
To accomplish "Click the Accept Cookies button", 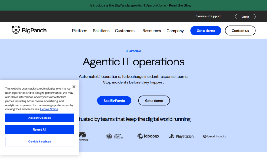I will tap(40, 118).
